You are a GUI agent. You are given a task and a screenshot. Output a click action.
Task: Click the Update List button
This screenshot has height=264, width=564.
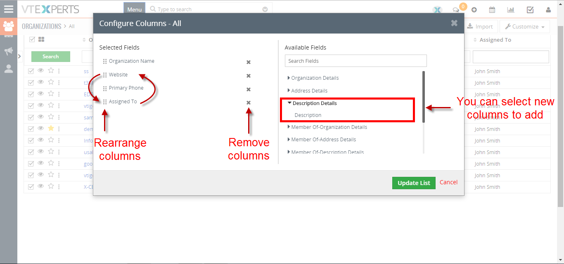[x=414, y=183]
